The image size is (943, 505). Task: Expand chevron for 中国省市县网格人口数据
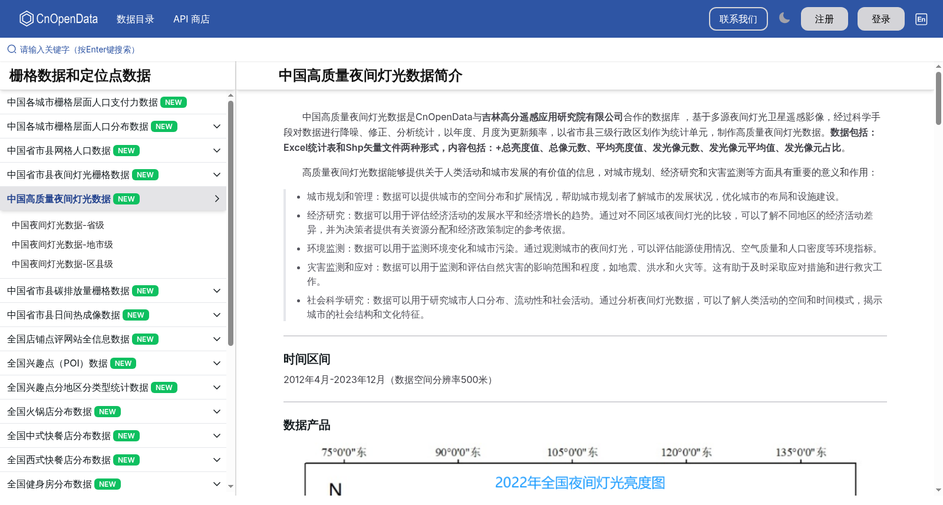pyautogui.click(x=217, y=151)
